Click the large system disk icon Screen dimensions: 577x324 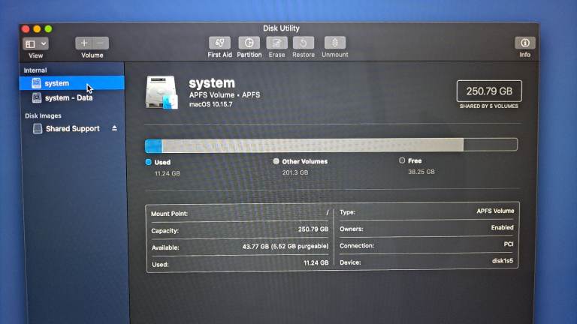162,91
